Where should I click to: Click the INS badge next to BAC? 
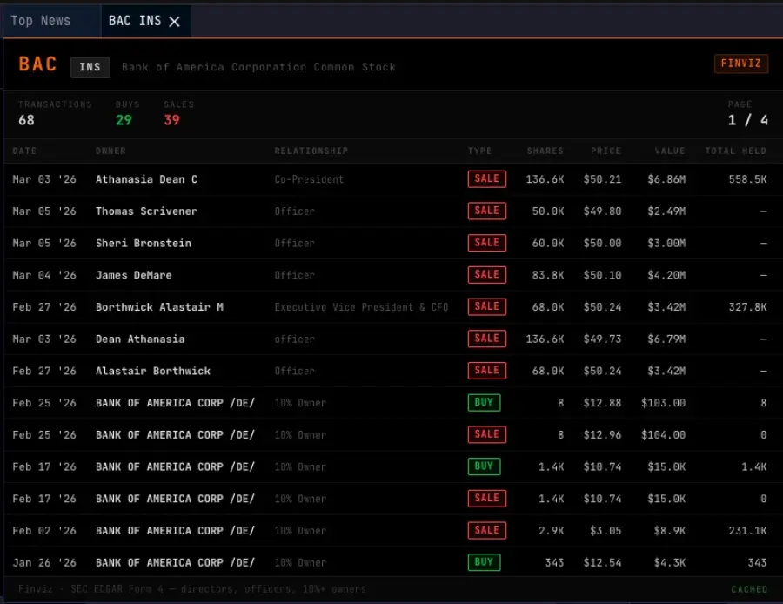(x=90, y=67)
